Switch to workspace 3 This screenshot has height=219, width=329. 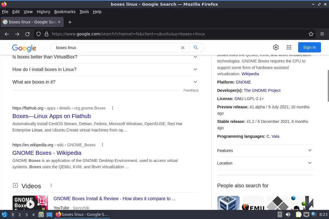(27, 215)
